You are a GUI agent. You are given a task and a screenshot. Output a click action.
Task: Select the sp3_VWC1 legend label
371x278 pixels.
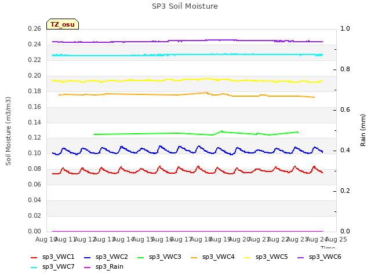(58, 257)
